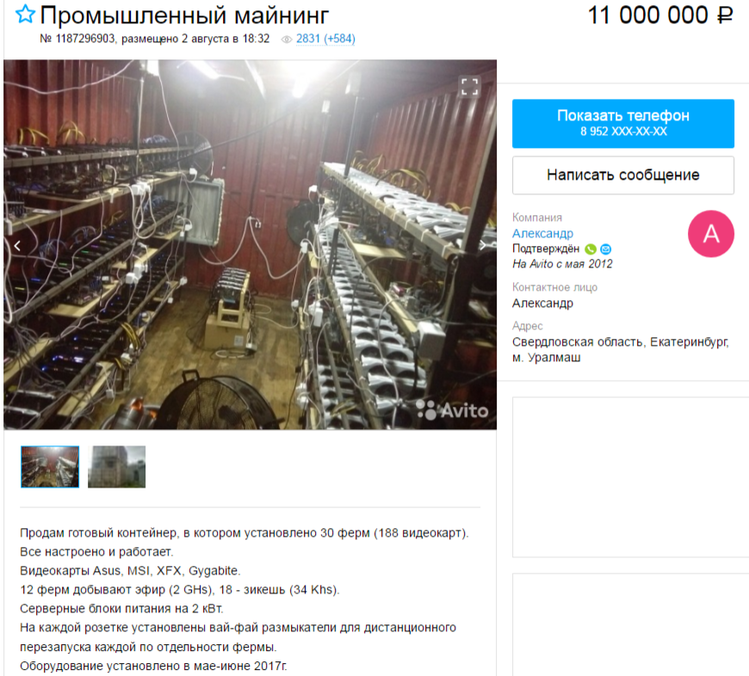Open fullscreen photo view icon
Viewport: 749px width, 676px height.
(469, 86)
